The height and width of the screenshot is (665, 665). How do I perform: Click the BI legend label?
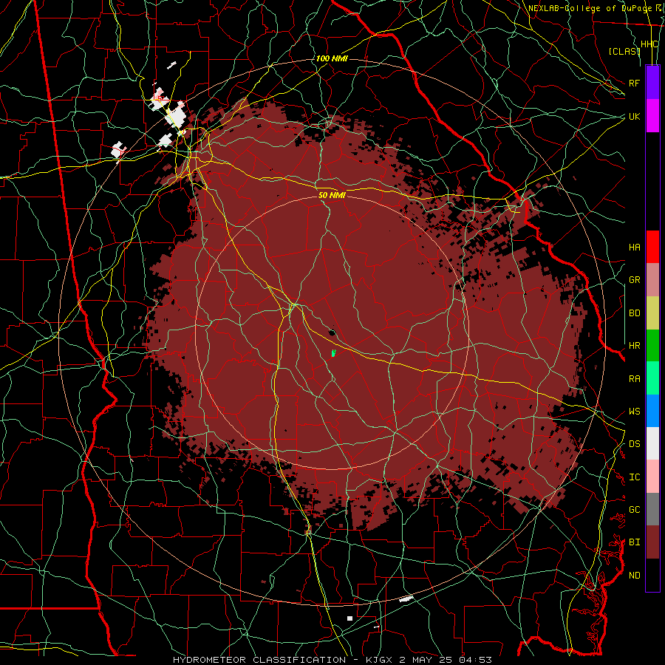click(x=634, y=542)
